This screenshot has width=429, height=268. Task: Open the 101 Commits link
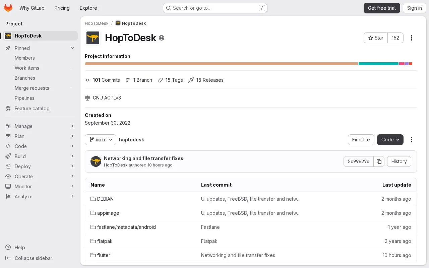point(103,80)
